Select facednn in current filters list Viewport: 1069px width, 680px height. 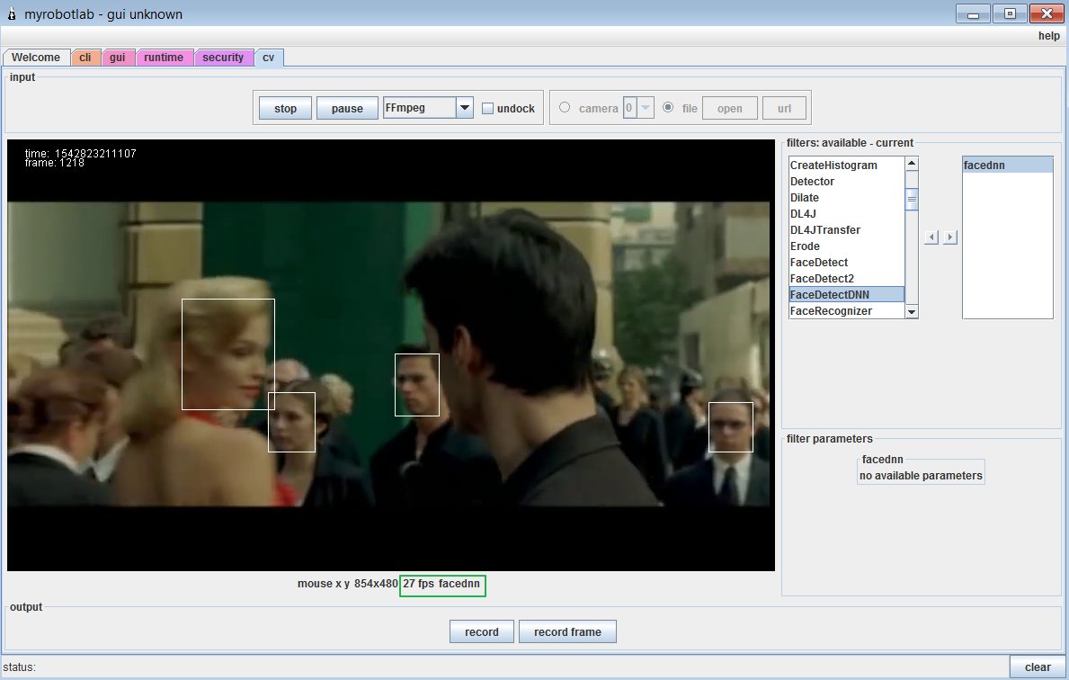pyautogui.click(x=1008, y=166)
